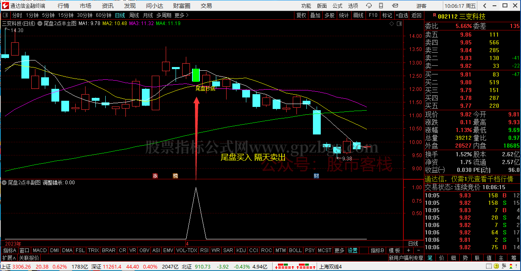Click the second red-green indicator icon in status bar
Viewport: 521px width, 271px height.
pyautogui.click(x=305, y=266)
